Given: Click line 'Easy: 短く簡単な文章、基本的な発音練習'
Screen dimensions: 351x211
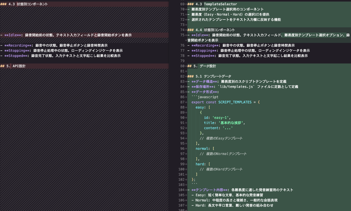Looking at the screenshot, I should pyautogui.click(x=227, y=195).
